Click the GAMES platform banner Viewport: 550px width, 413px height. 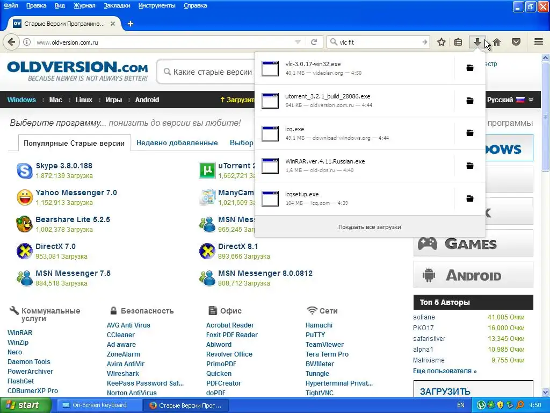pos(473,244)
